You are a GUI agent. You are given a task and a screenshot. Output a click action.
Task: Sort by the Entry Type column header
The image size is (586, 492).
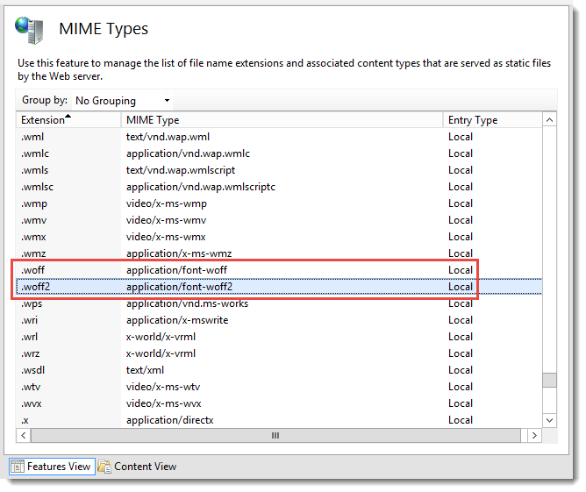(492, 120)
